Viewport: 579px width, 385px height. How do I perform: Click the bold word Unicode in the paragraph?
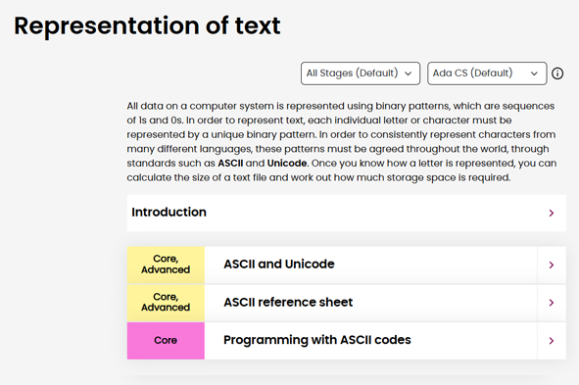pos(287,164)
